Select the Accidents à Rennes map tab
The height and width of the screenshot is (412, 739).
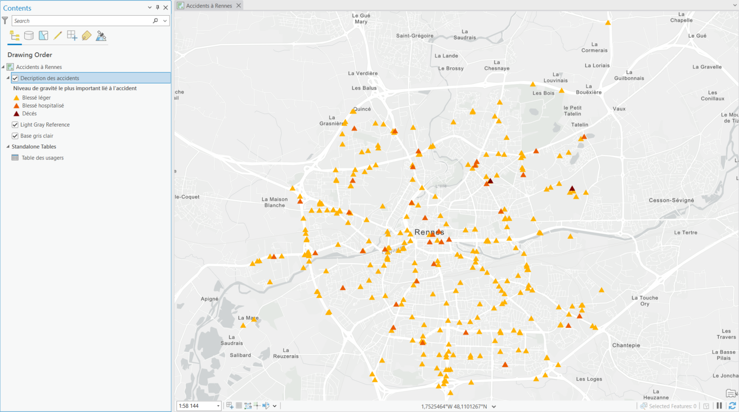tap(209, 6)
